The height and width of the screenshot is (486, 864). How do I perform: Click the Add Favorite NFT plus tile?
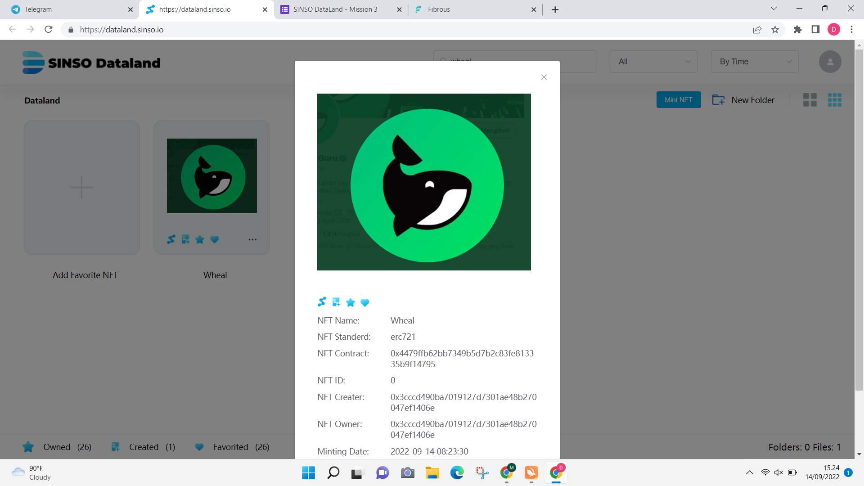82,188
